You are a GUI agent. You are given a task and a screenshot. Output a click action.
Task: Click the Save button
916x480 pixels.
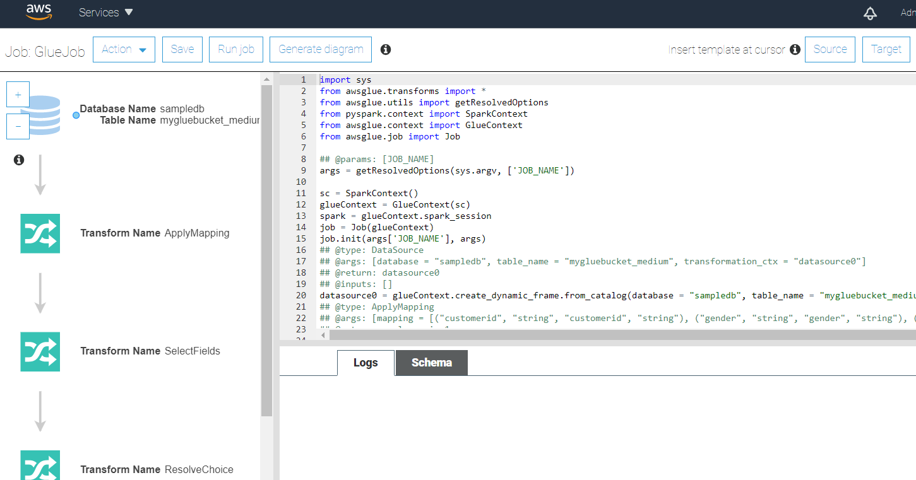pyautogui.click(x=182, y=49)
